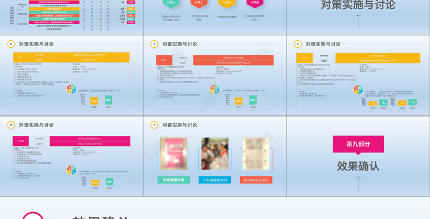
Task: Click number 8 circle badge on photo slide
Action: pos(154,125)
